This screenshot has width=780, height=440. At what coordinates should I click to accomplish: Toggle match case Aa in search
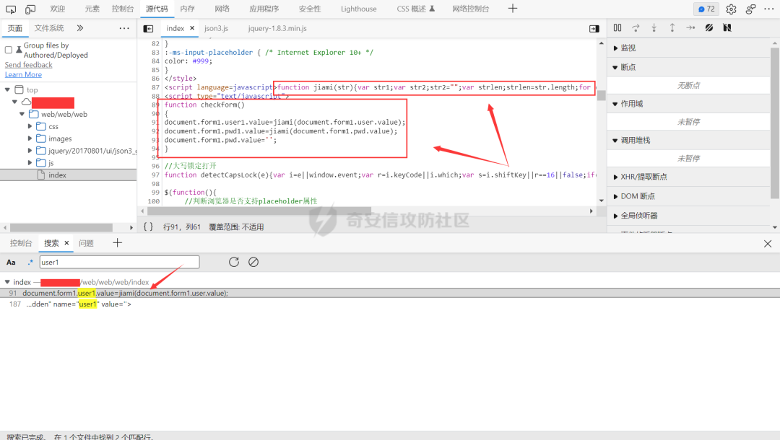click(11, 263)
